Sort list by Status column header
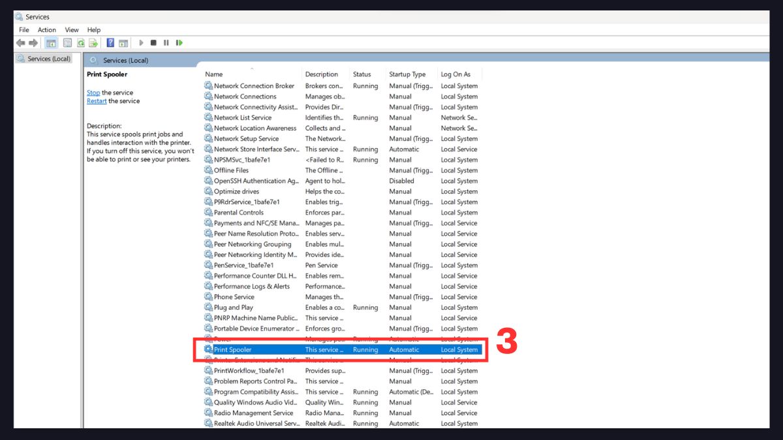783x440 pixels. pos(361,74)
